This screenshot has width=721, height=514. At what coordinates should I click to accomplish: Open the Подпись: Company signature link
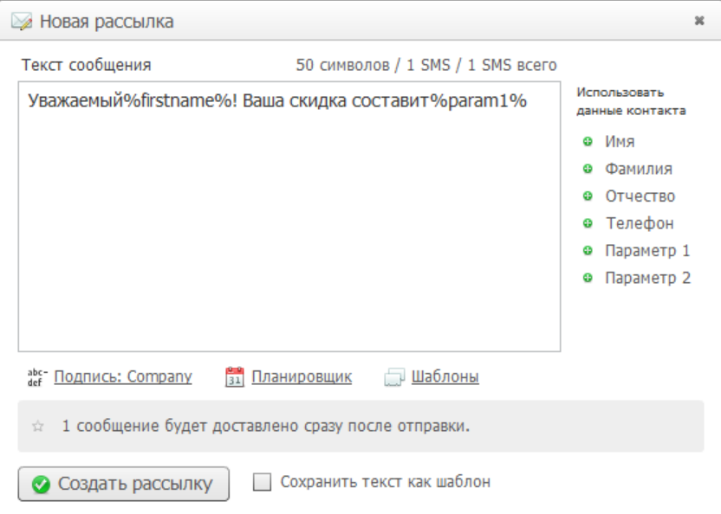tap(123, 377)
